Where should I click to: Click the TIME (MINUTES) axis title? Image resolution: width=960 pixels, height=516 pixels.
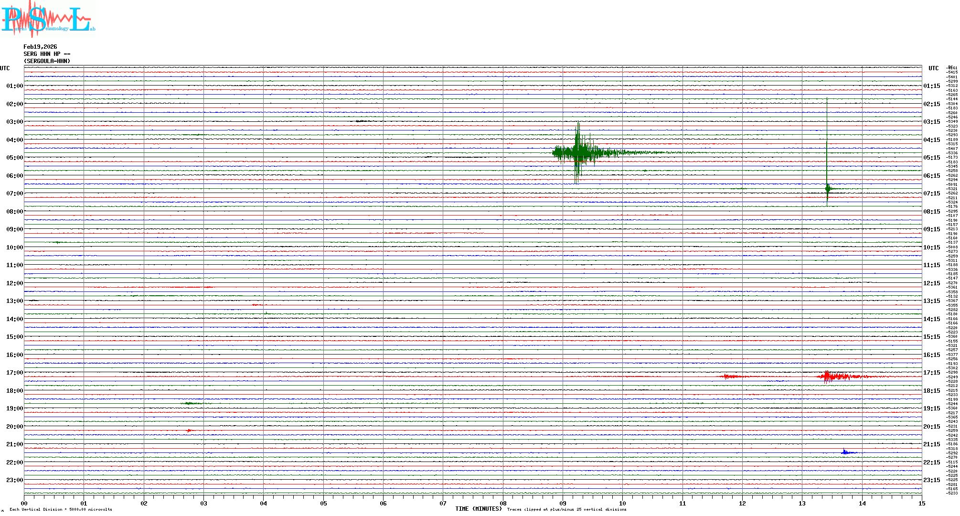click(x=478, y=509)
